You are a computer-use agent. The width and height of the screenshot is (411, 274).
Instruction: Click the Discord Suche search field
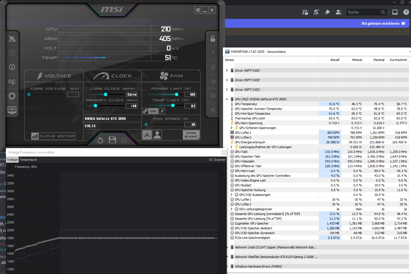tap(366, 12)
